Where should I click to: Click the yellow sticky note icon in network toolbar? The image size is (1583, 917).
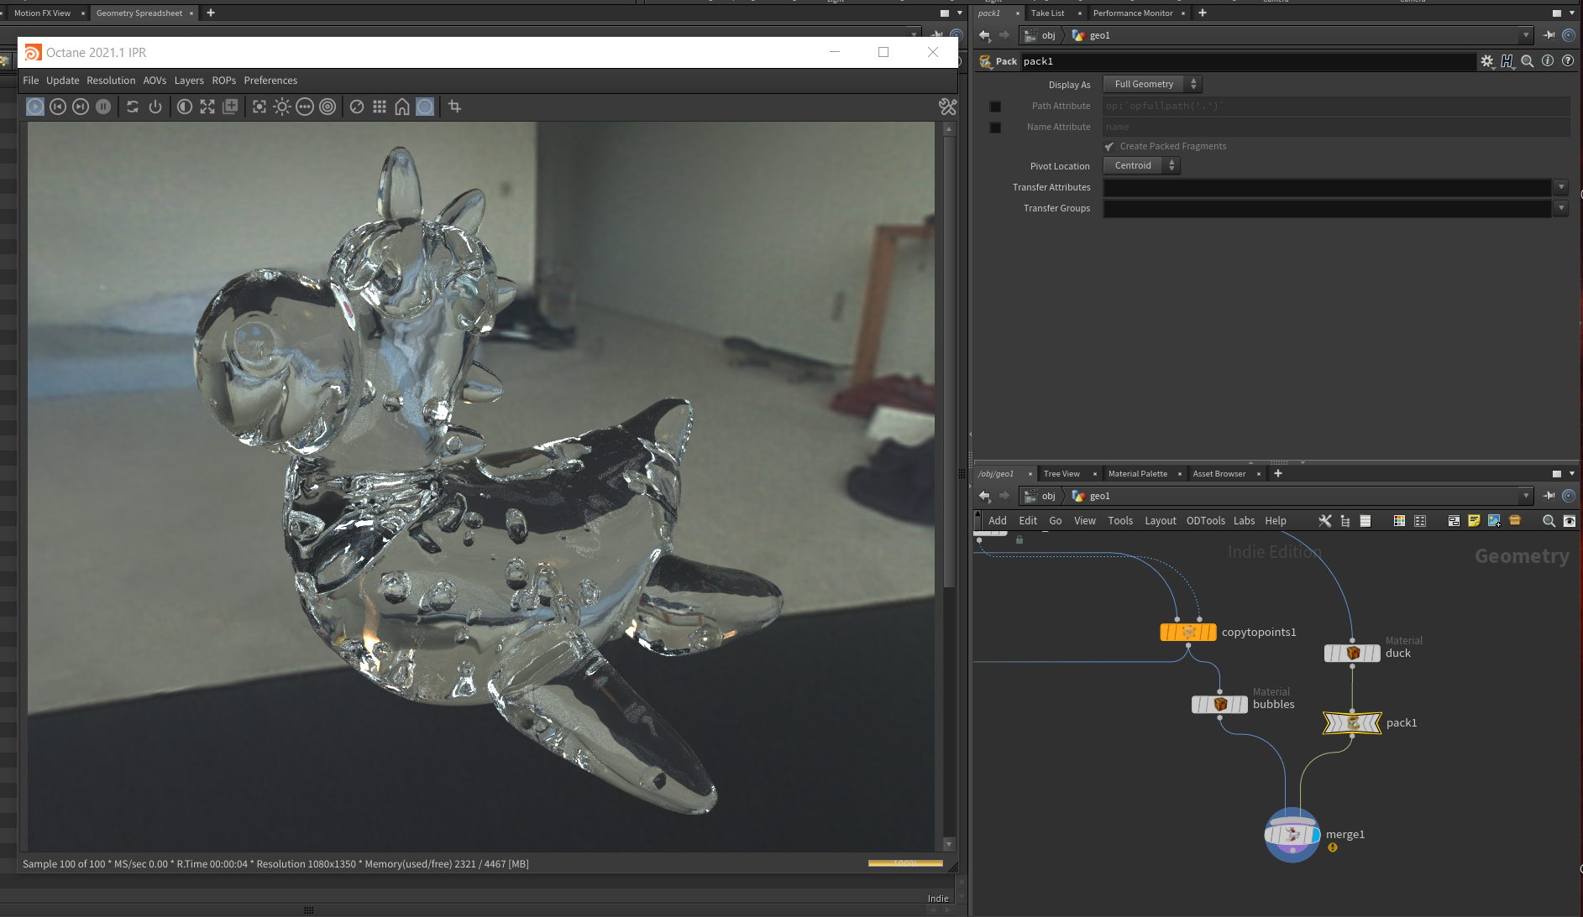1474,521
